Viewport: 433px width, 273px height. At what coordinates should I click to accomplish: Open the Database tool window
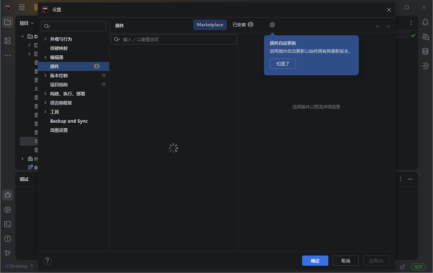pyautogui.click(x=425, y=51)
